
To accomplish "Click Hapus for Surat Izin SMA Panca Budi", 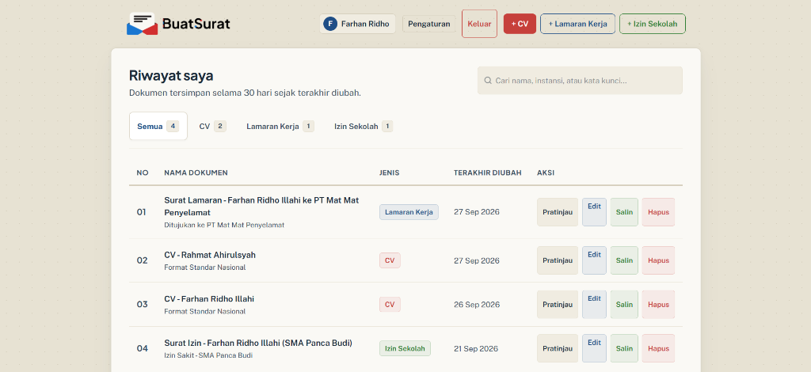I will (658, 348).
